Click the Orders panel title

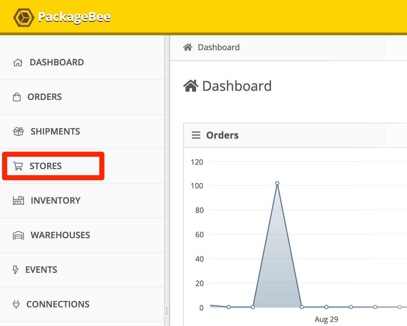(222, 135)
